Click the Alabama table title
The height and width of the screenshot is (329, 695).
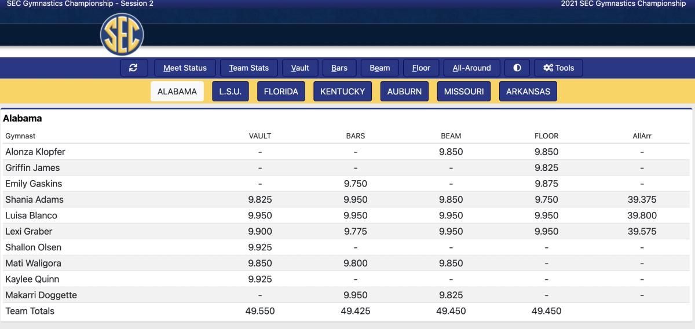point(23,118)
